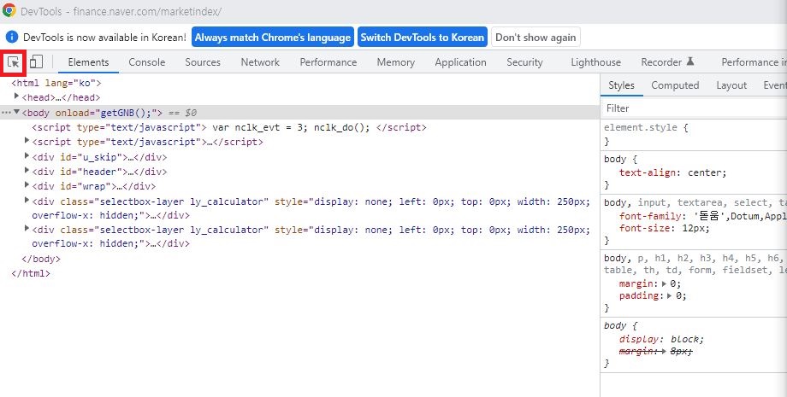Select the closing </html> tag
The height and width of the screenshot is (397, 787).
31,273
